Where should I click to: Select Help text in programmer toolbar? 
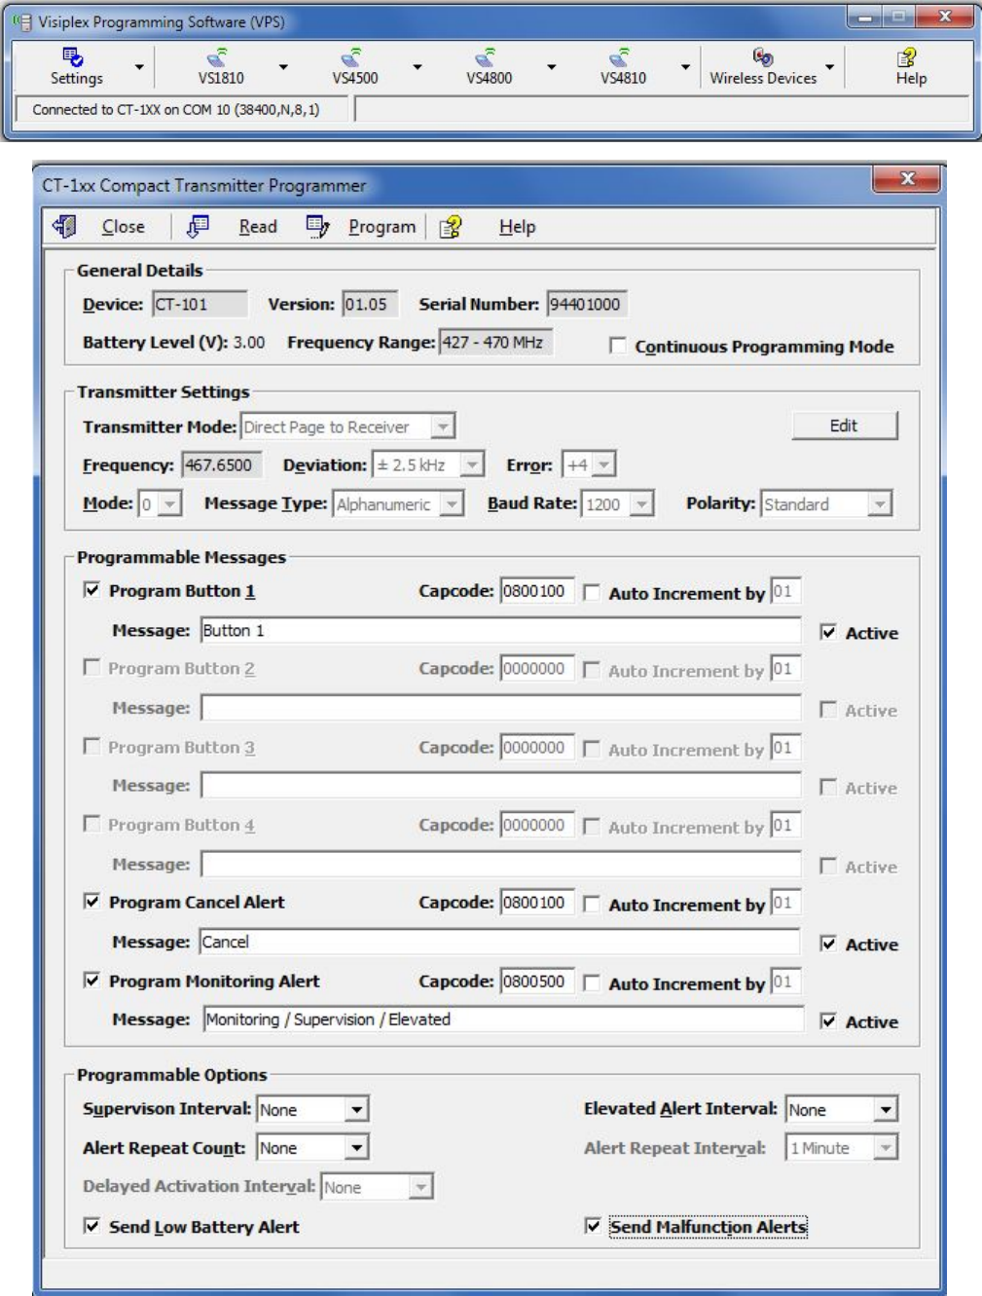tap(517, 226)
